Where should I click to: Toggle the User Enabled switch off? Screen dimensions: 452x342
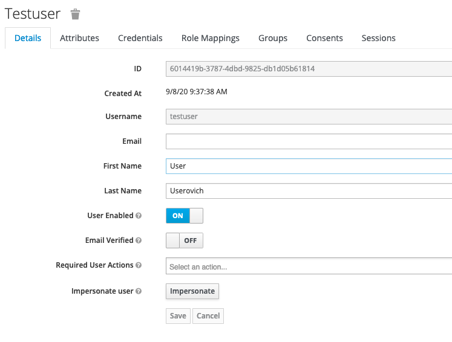coord(185,216)
